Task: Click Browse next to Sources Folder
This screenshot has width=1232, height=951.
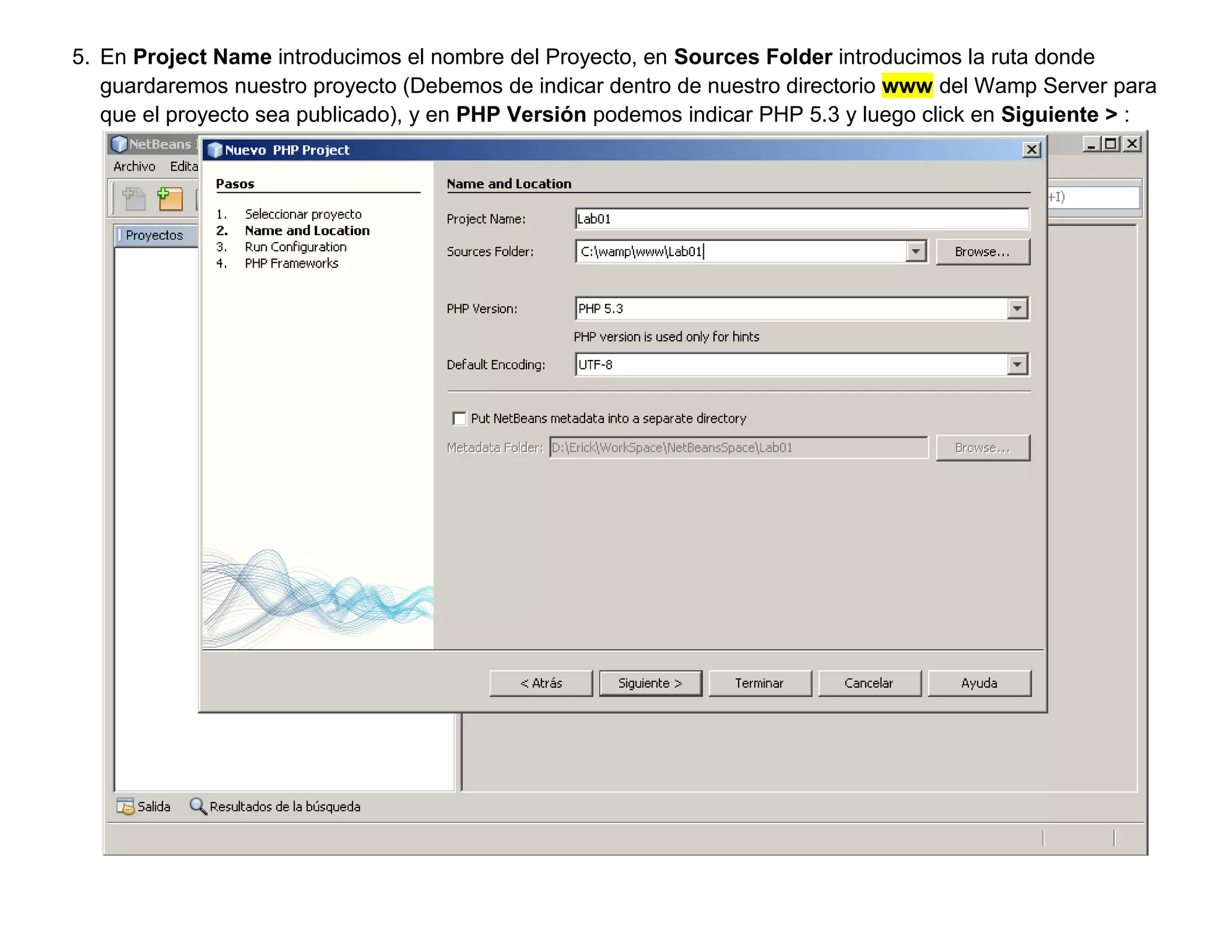Action: tap(982, 252)
